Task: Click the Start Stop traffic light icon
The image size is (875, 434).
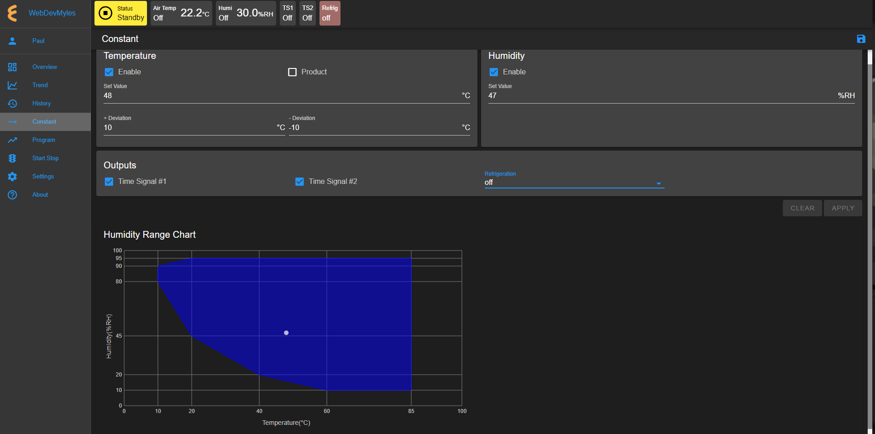Action: click(x=12, y=158)
